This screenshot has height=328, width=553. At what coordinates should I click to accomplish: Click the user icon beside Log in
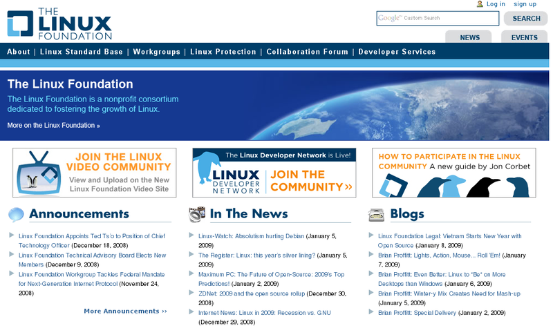(480, 4)
